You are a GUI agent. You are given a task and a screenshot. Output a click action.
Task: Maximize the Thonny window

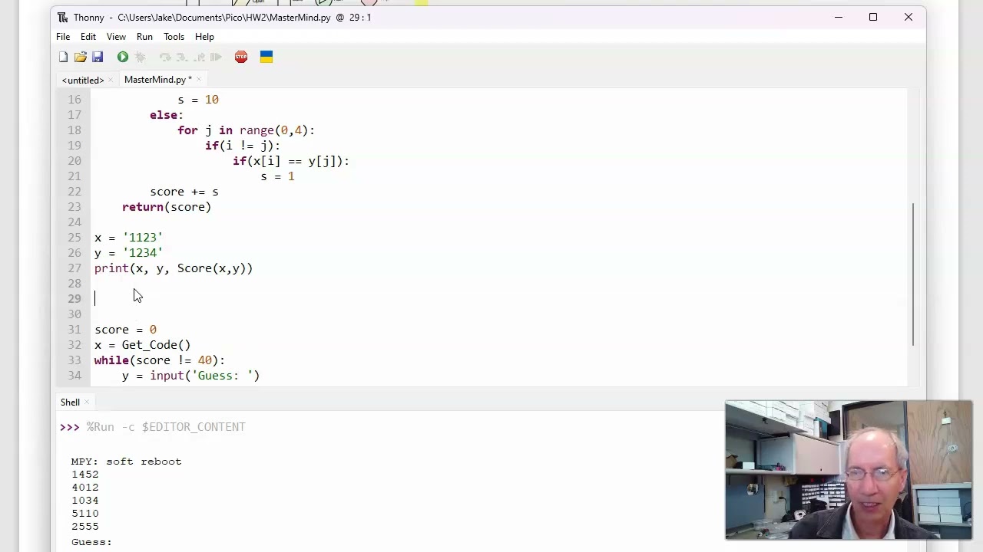(x=873, y=17)
